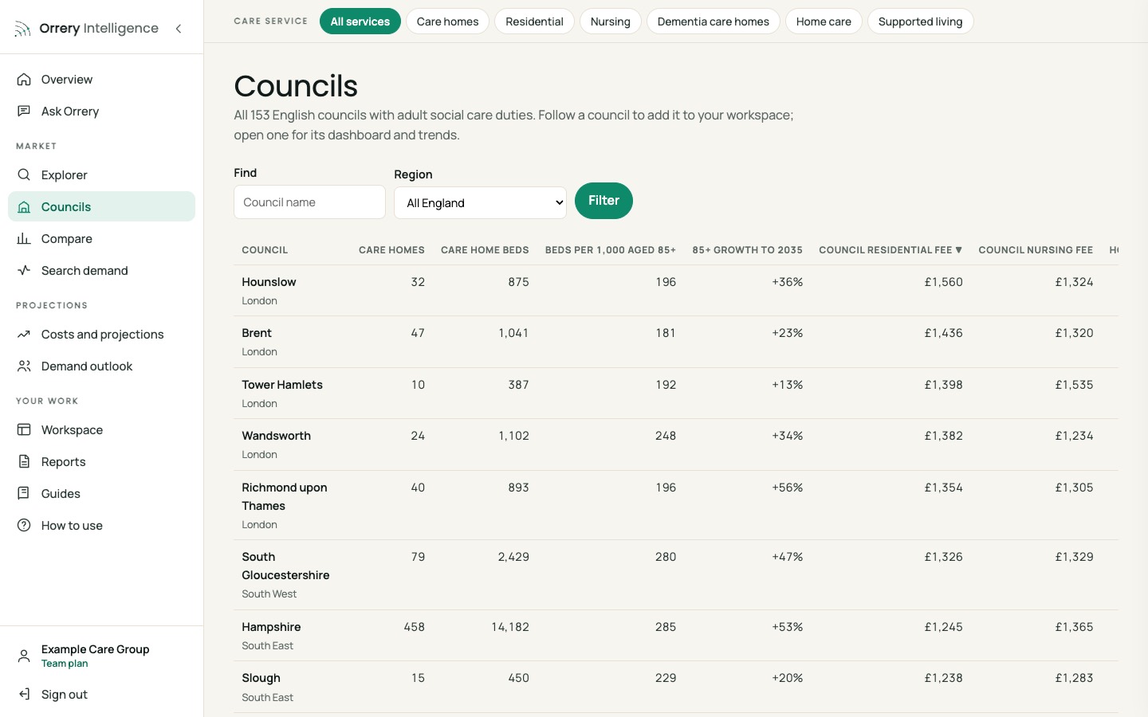This screenshot has width=1148, height=717.
Task: Click the Guides book icon
Action: [x=24, y=494]
